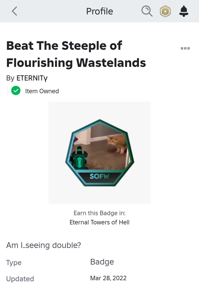Open search with the magnifying glass icon
This screenshot has height=306, width=199.
click(x=147, y=11)
